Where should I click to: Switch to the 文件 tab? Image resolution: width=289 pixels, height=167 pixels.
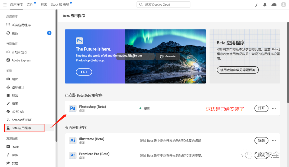click(30, 5)
